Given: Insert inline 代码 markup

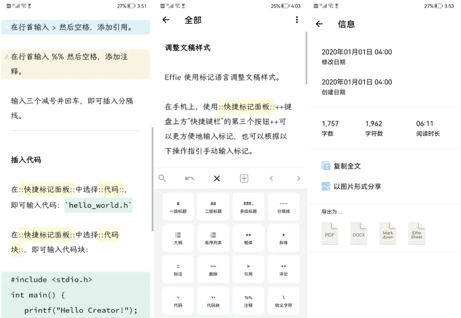Looking at the screenshot, I should 178,301.
